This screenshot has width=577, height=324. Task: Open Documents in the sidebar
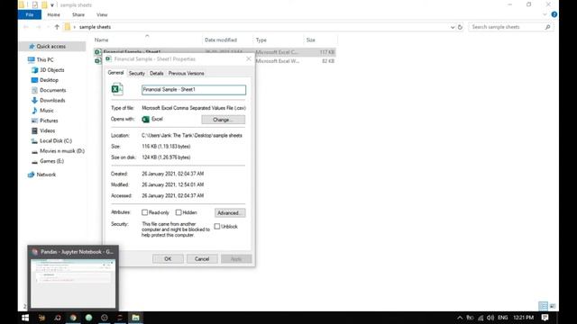(x=53, y=90)
